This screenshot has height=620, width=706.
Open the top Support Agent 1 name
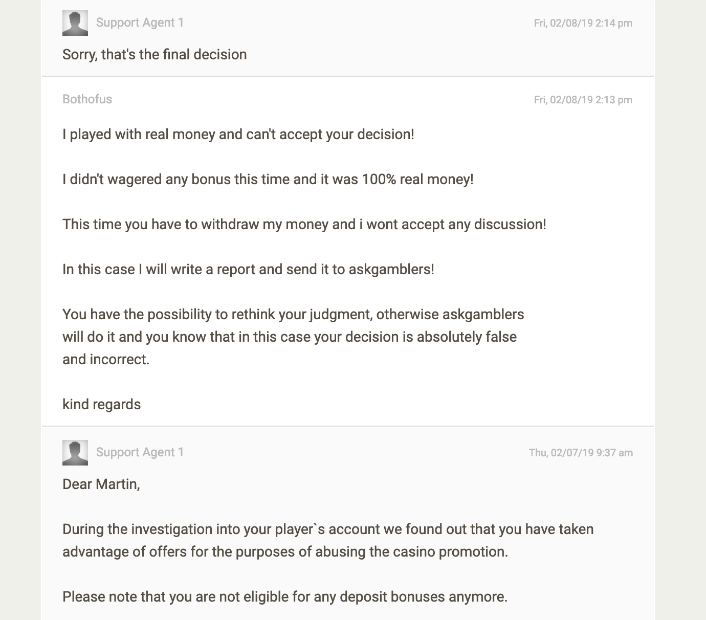point(140,23)
